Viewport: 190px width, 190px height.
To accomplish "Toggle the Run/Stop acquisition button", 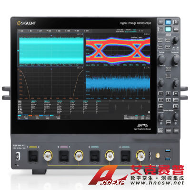I will [x=176, y=22].
